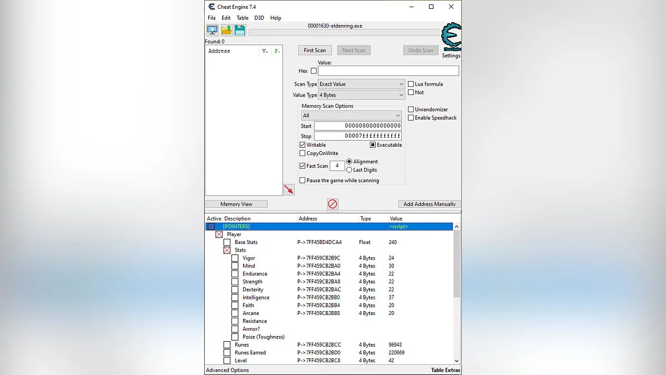Click the Runes value 96943
This screenshot has height=375, width=666.
pos(396,345)
